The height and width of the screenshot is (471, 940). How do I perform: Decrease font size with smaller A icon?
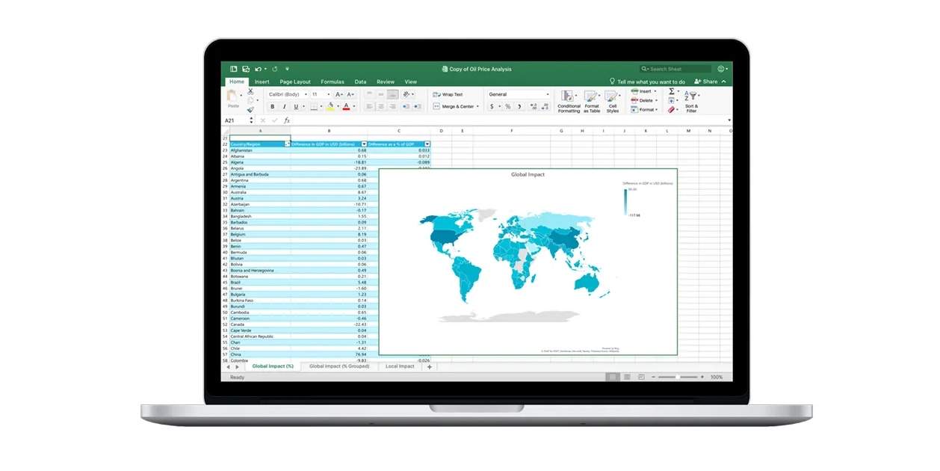tap(350, 94)
